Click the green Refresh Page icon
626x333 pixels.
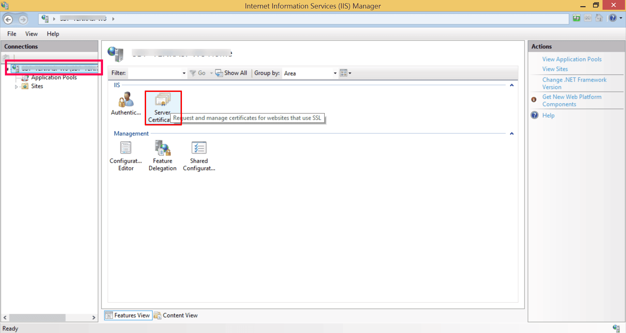576,18
